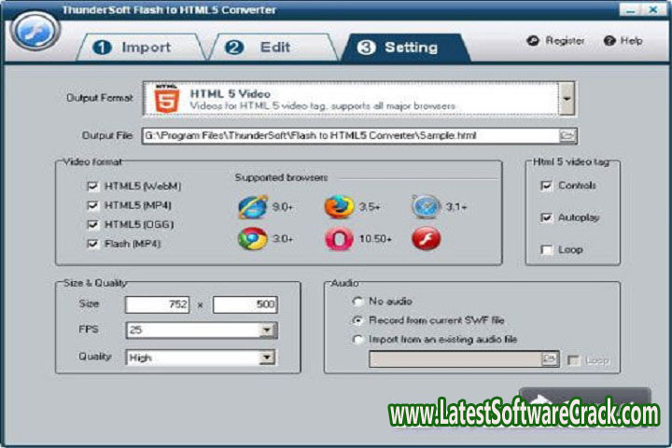Open the Help link

coord(623,41)
